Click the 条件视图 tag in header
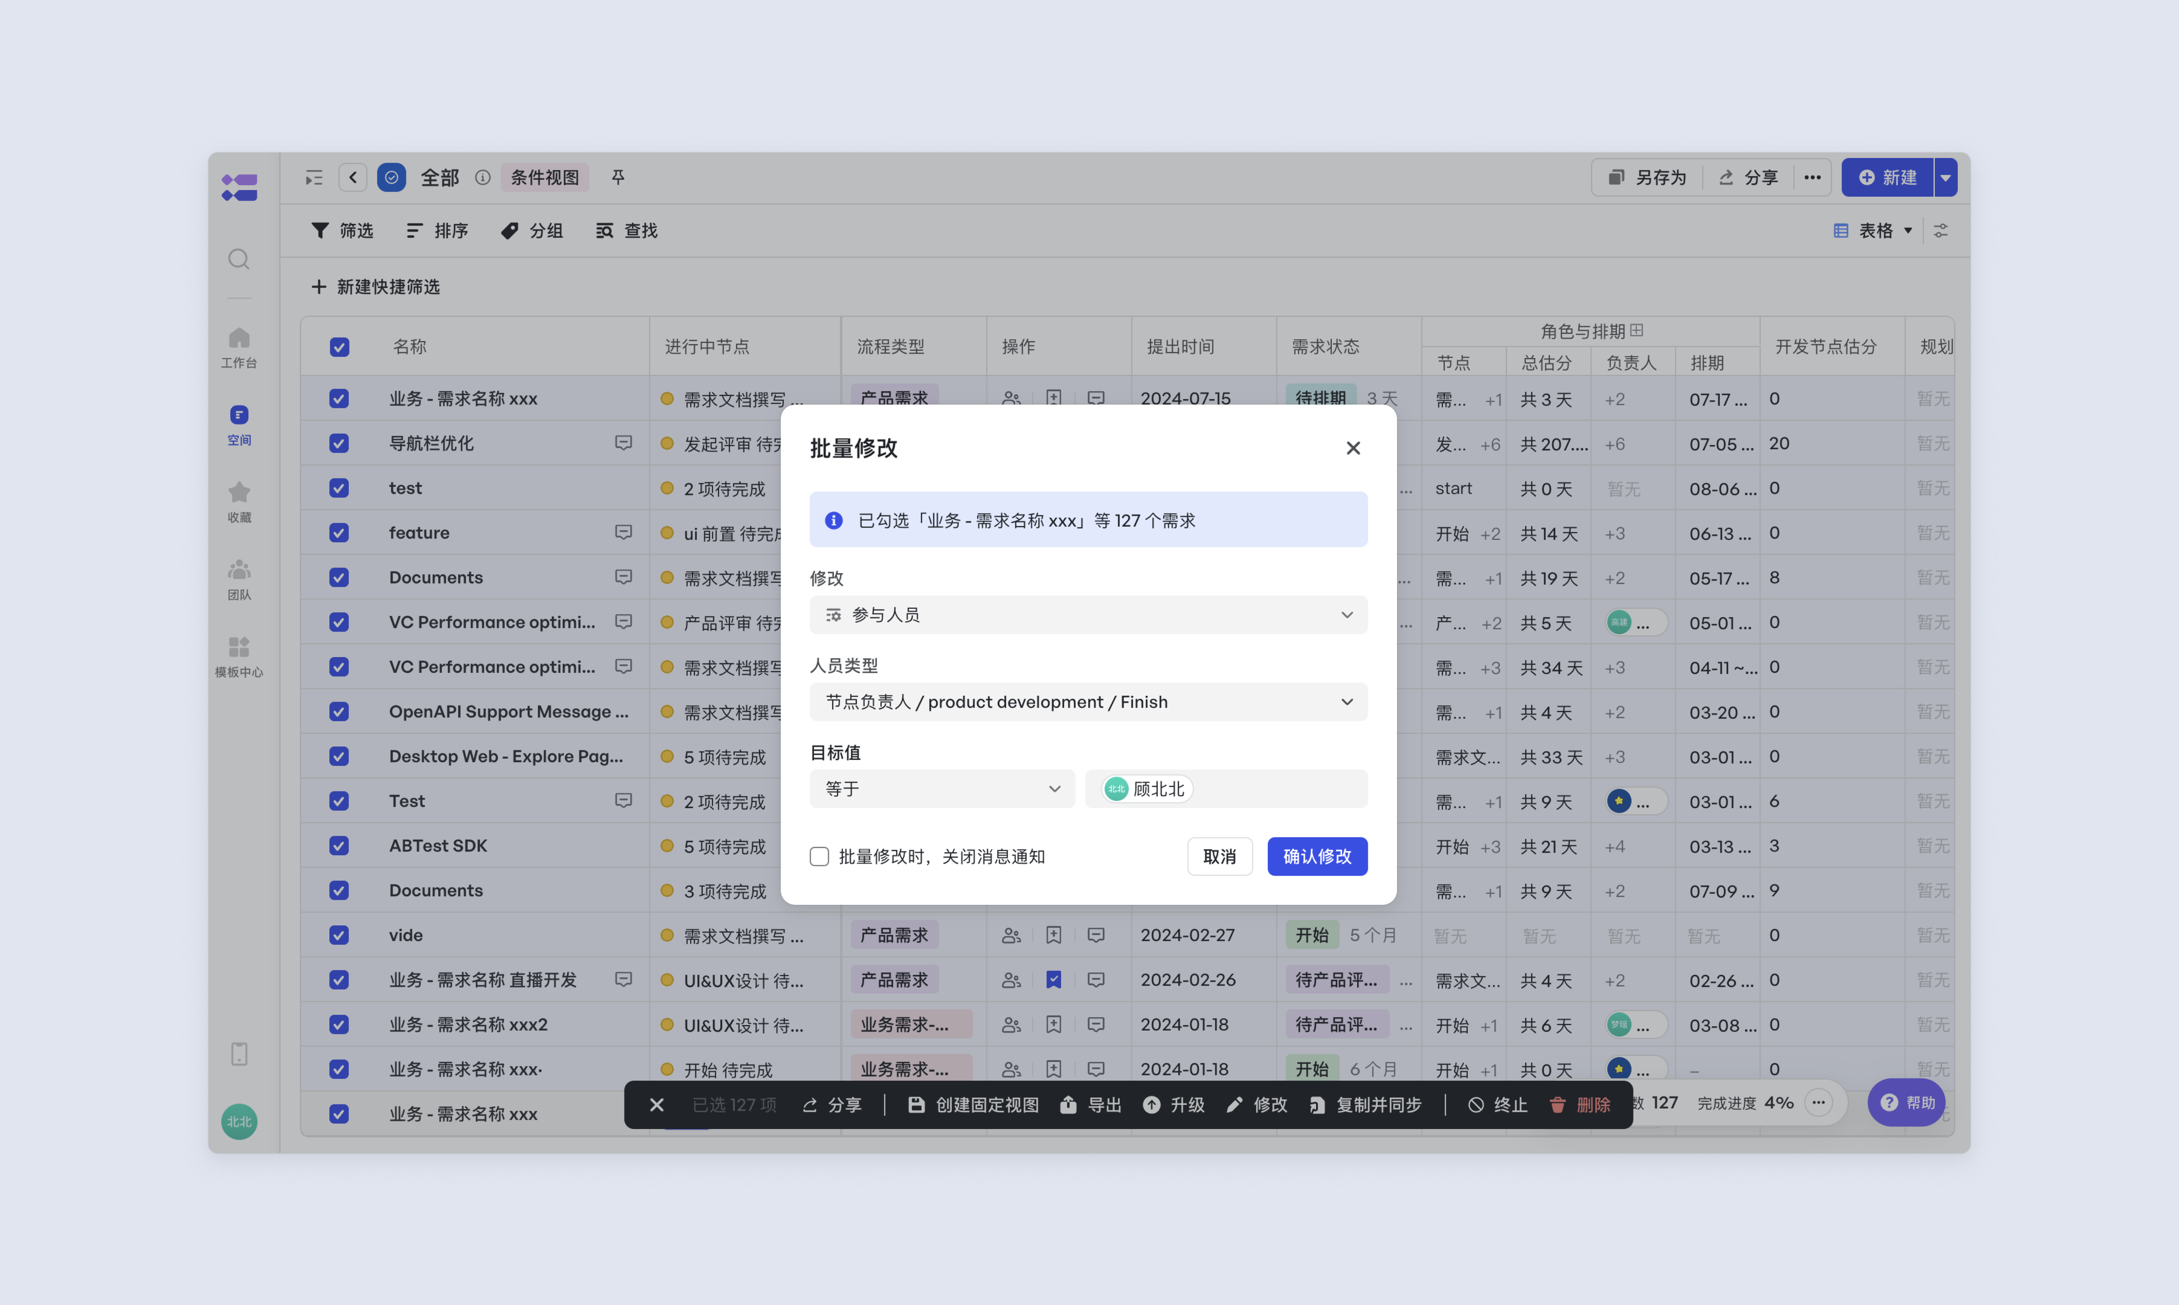The image size is (2179, 1305). [x=545, y=178]
